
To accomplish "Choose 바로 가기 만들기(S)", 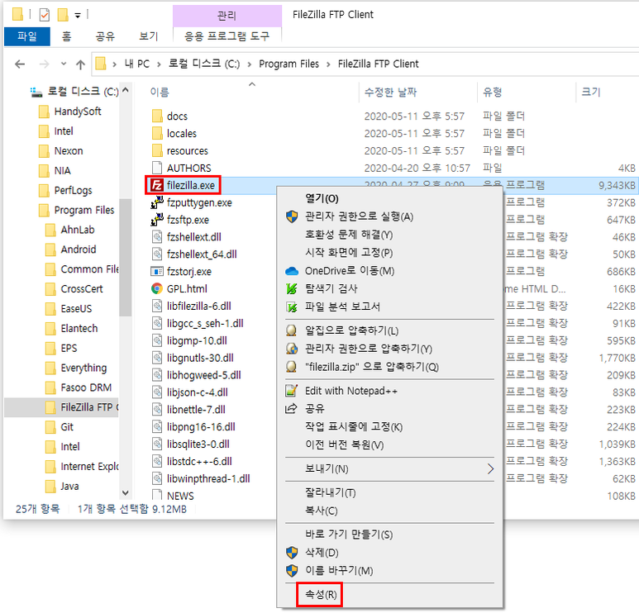I will coord(389,535).
